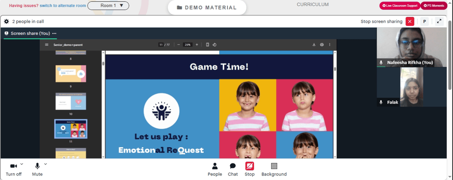Click the 2 people in call text
This screenshot has height=180, width=453.
point(28,21)
